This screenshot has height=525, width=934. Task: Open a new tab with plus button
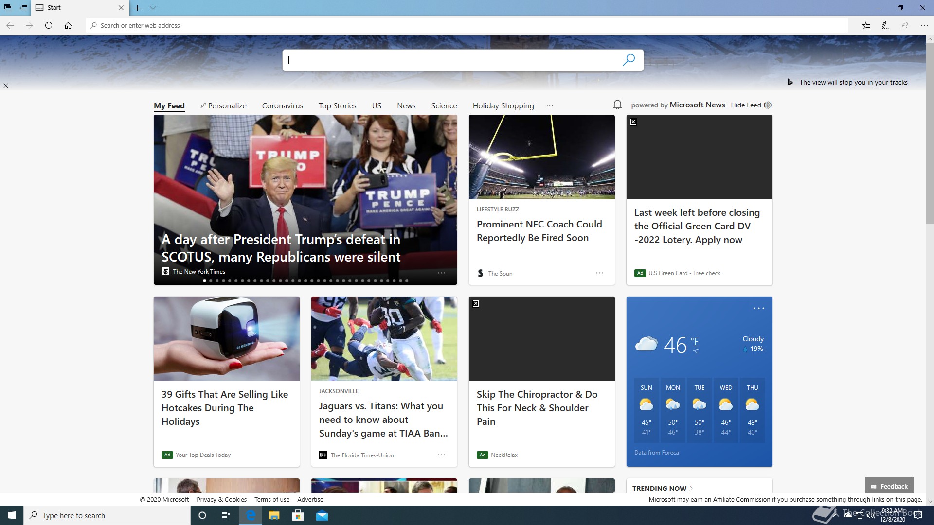[x=138, y=8]
